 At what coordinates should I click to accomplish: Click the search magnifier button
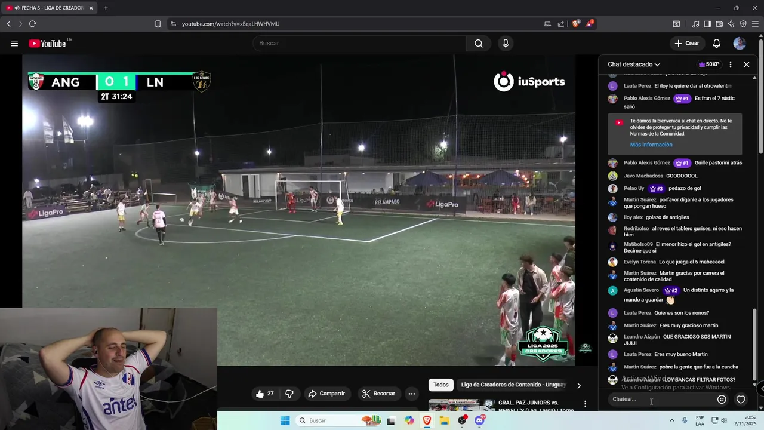point(479,43)
